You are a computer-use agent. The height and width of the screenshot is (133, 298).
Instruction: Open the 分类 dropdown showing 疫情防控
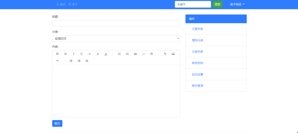[116, 39]
